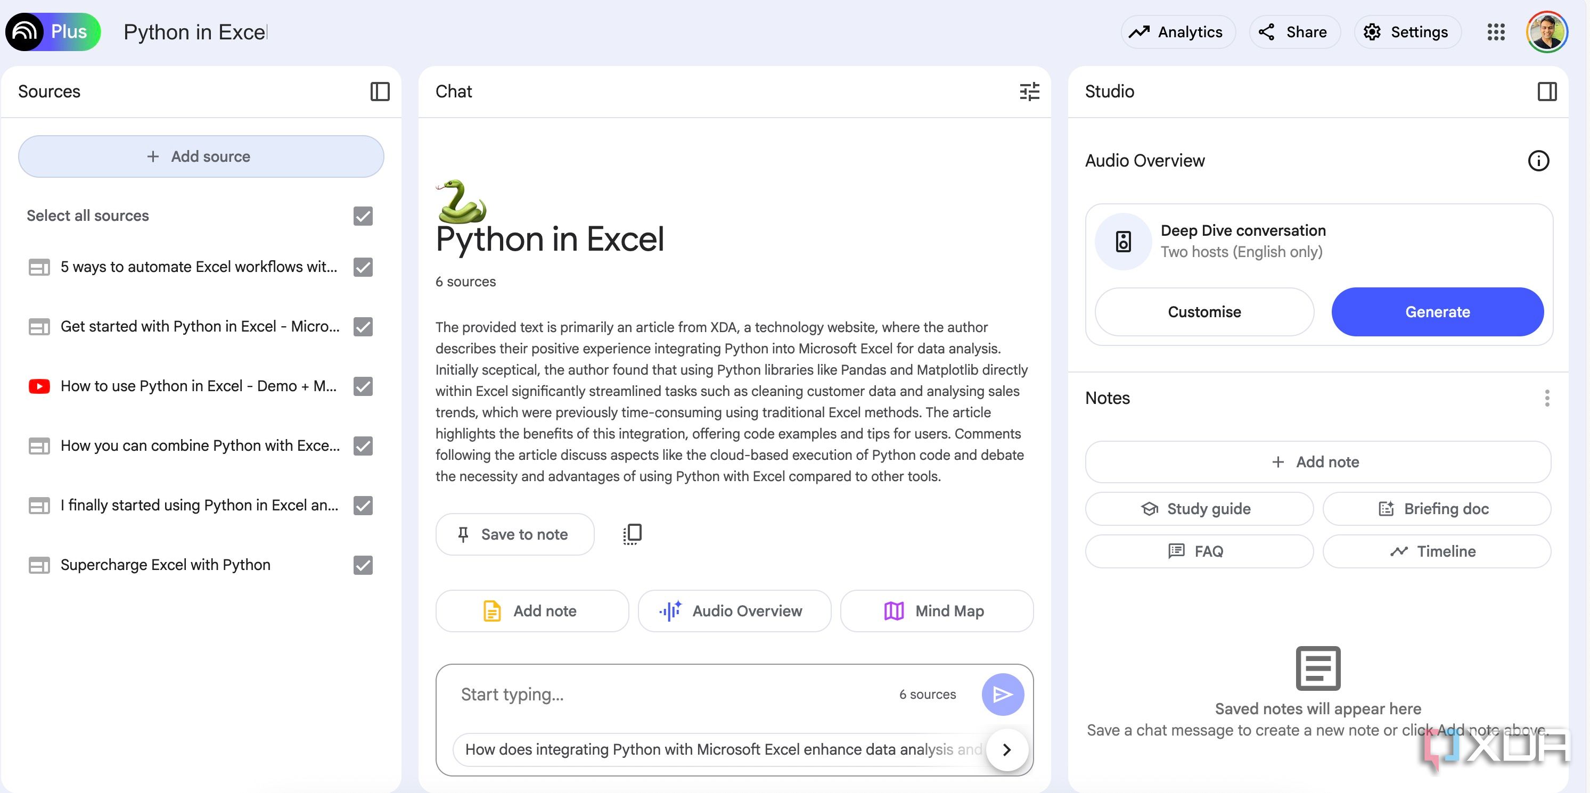Click the NotebookLM Plus logo

click(53, 31)
